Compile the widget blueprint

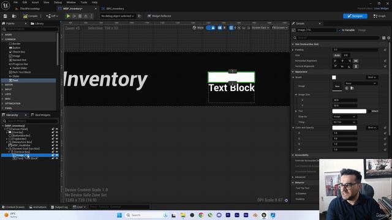coord(30,16)
